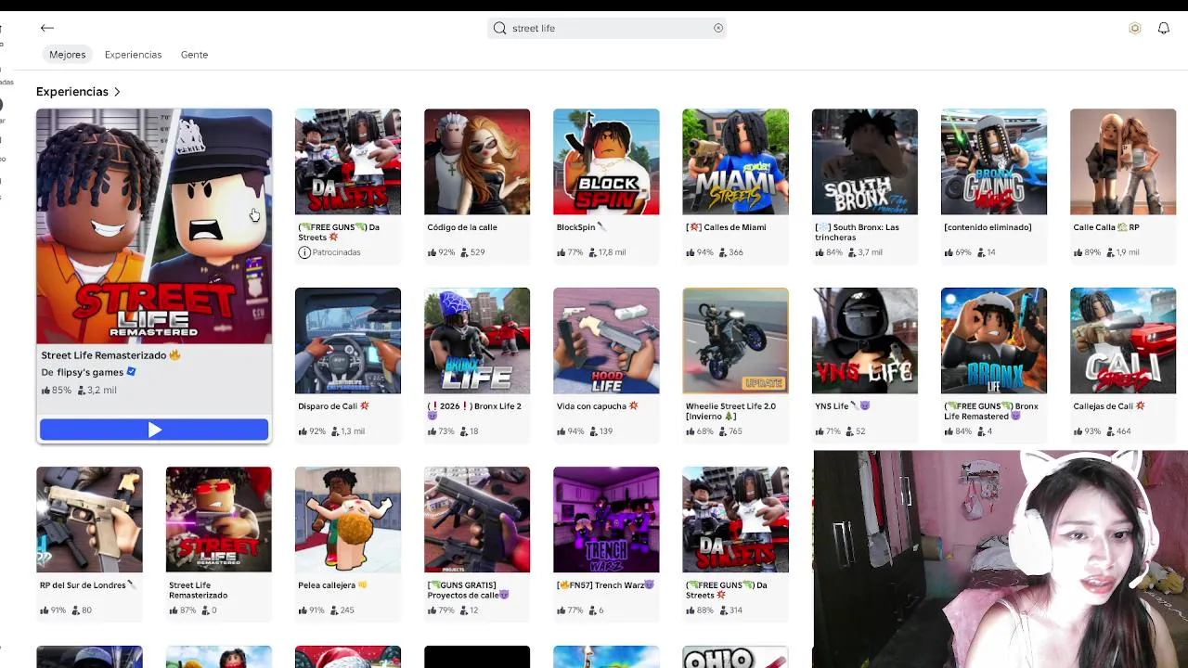Screen dimensions: 1188x668
Task: Open the Bronx Life 2 thumbnail
Action: (477, 340)
